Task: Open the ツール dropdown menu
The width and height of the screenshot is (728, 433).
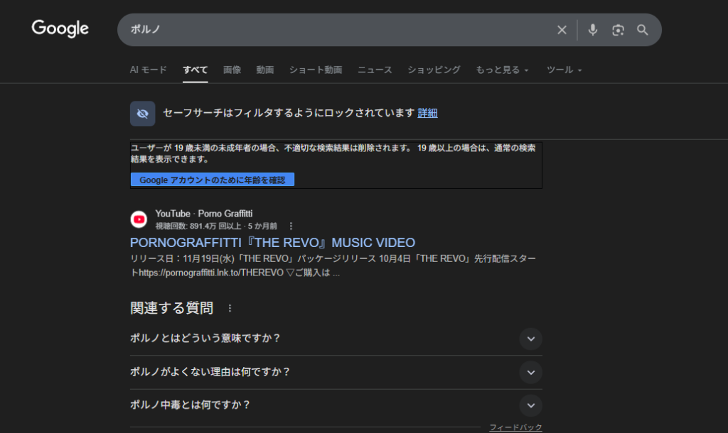Action: pos(564,70)
